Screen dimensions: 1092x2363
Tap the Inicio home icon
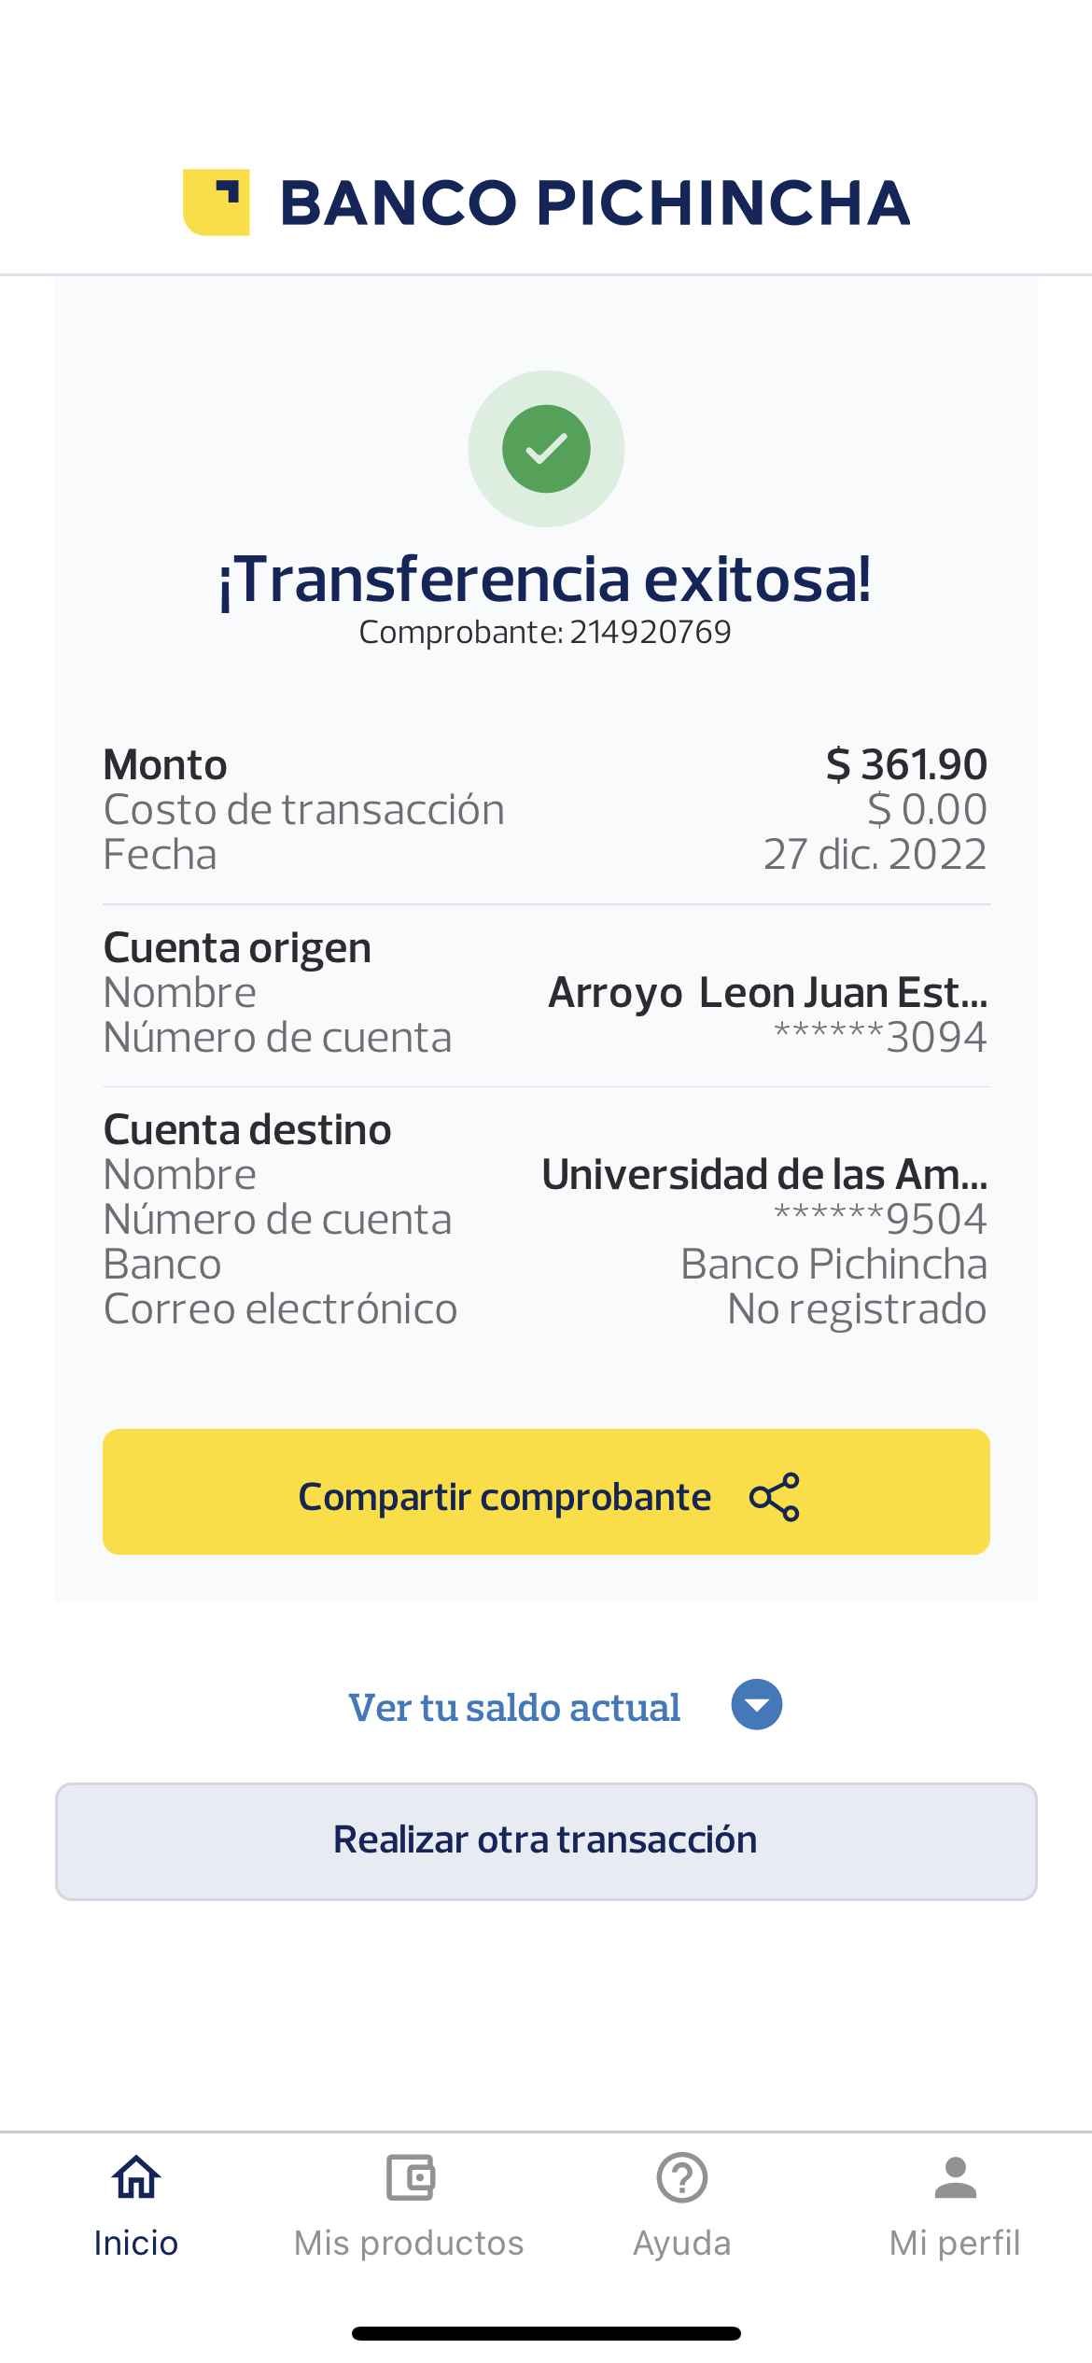pos(136,2178)
